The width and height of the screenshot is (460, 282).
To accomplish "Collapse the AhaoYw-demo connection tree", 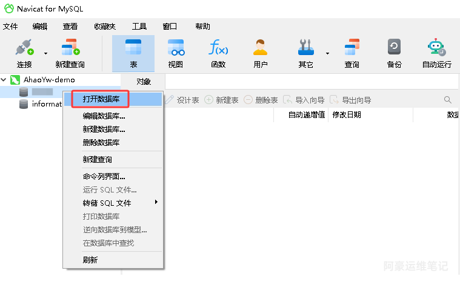I will pyautogui.click(x=4, y=80).
